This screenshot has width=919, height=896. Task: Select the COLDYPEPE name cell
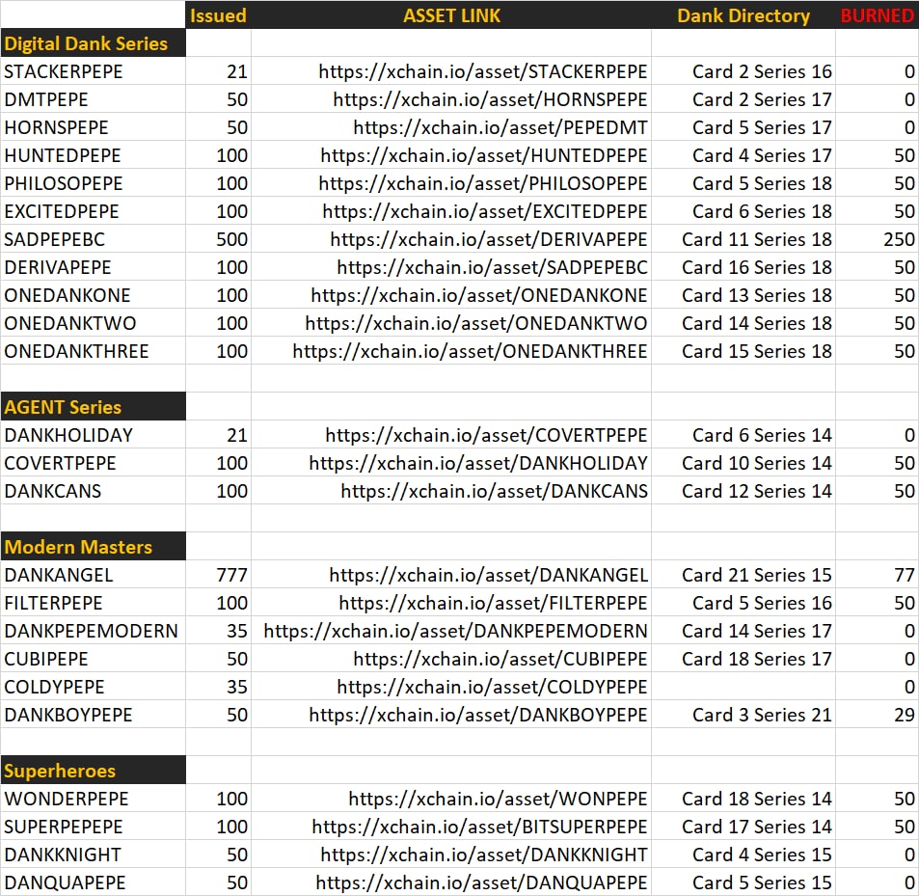[x=93, y=687]
